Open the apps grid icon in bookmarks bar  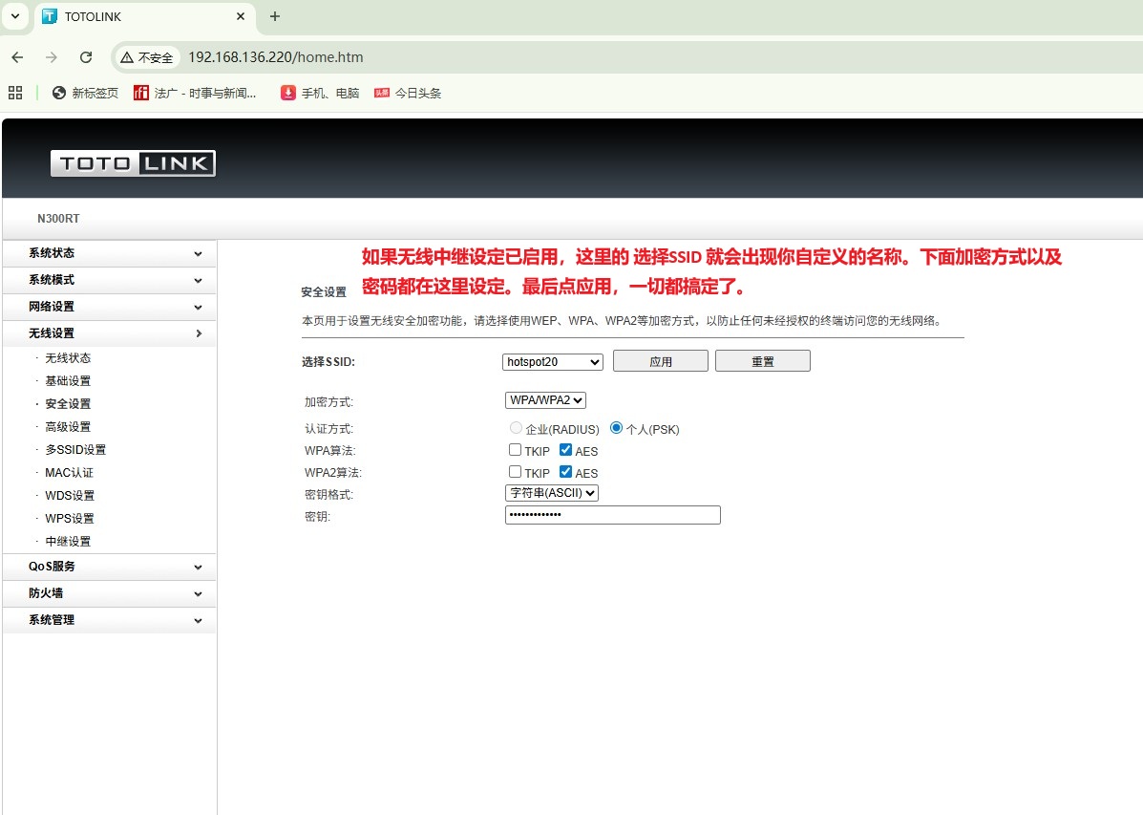pos(15,93)
